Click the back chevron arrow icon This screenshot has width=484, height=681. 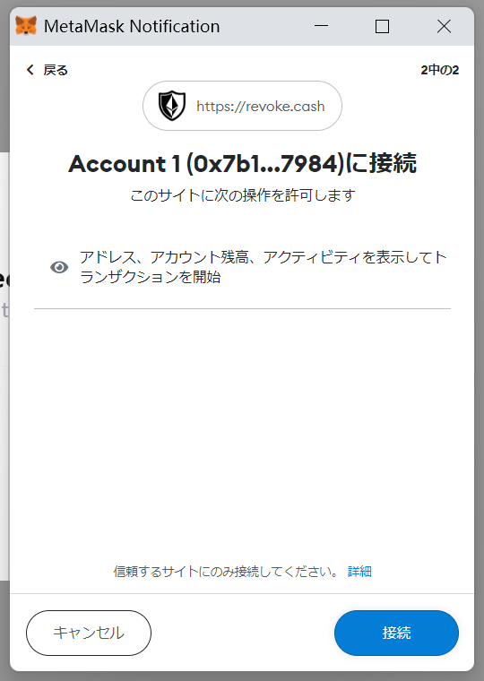[x=30, y=70]
